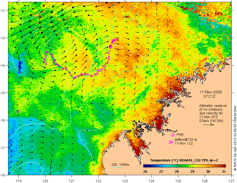Click the "200 1000m" depth label
The height and width of the screenshot is (183, 237).
click(120, 165)
